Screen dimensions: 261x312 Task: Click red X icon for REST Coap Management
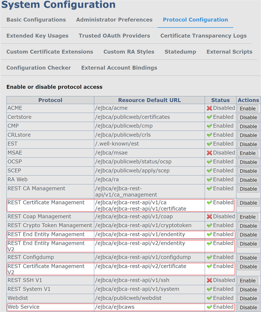[209, 217]
